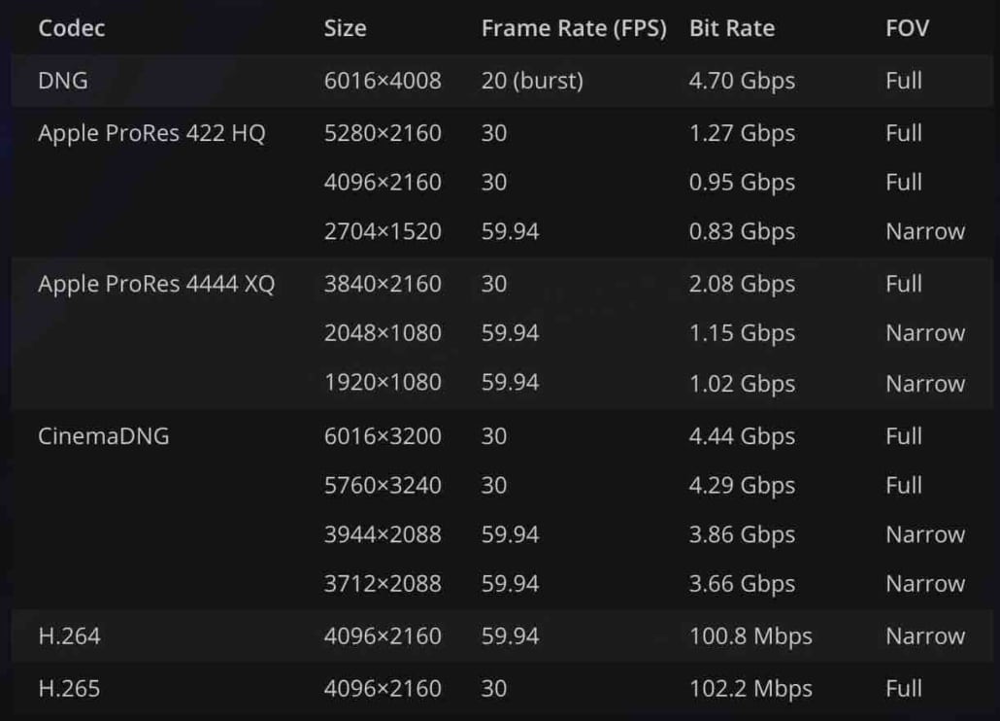Click the 102.2 Mbps bit rate
This screenshot has height=721, width=1000.
coord(751,689)
